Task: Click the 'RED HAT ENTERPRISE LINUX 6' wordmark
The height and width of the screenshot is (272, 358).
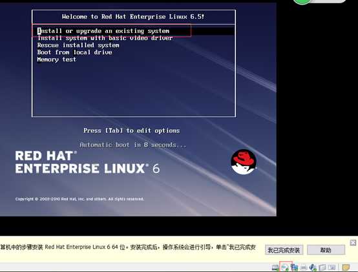Action: pos(87,162)
